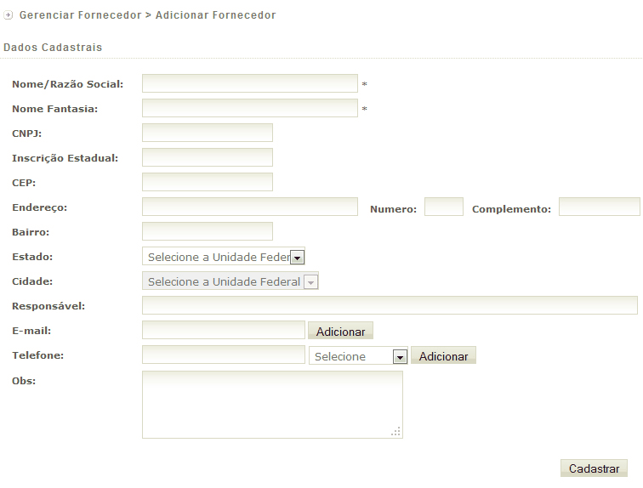The width and height of the screenshot is (643, 488).
Task: Click the E-mail text input
Action: click(x=223, y=330)
